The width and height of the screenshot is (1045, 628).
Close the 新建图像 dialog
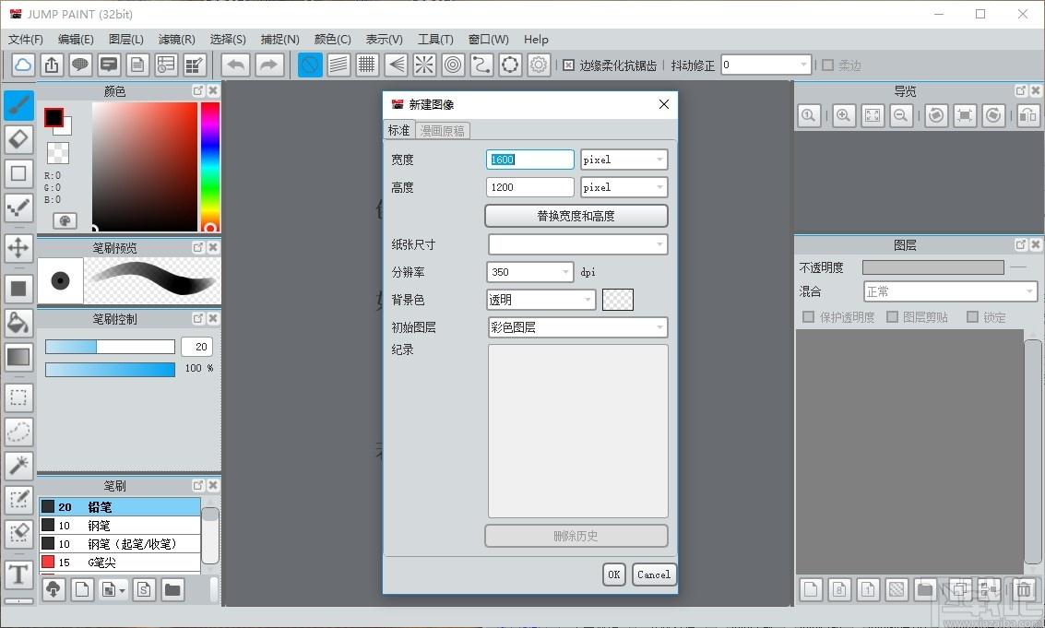click(664, 104)
